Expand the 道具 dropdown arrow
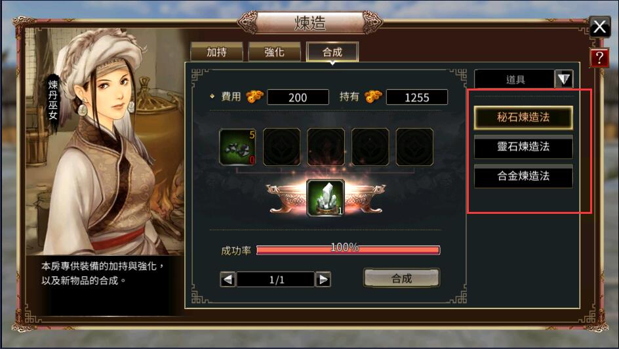 point(563,79)
